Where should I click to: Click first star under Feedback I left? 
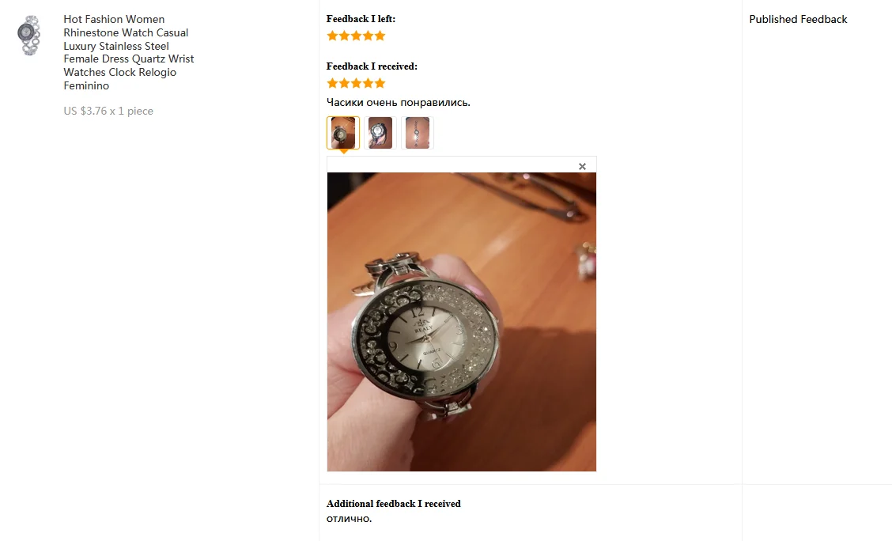pyautogui.click(x=332, y=36)
